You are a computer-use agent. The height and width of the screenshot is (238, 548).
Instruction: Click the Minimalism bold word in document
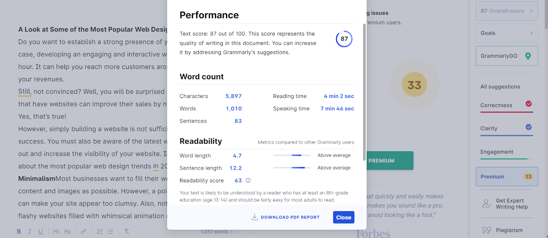click(37, 179)
